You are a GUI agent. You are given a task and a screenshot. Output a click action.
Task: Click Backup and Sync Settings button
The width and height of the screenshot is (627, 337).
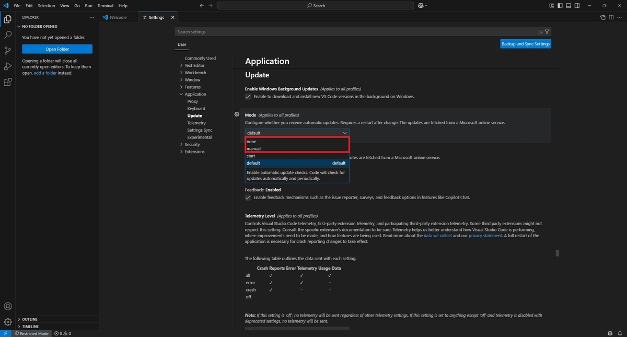click(526, 44)
